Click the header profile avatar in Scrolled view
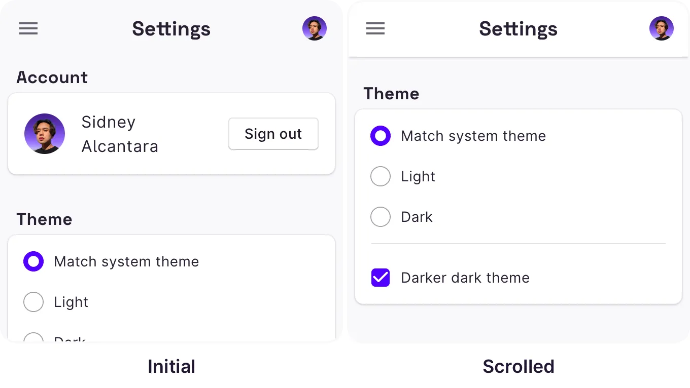690x388 pixels. click(x=662, y=28)
